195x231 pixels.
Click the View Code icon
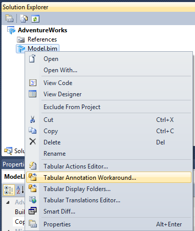pos(33,82)
